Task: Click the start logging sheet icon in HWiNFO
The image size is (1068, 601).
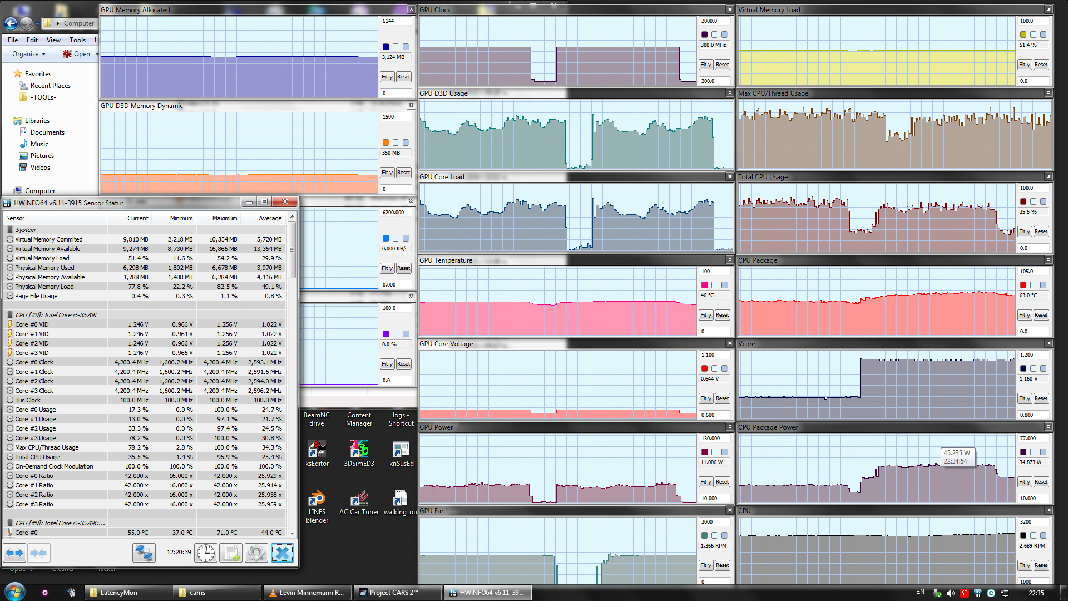Action: pyautogui.click(x=231, y=553)
